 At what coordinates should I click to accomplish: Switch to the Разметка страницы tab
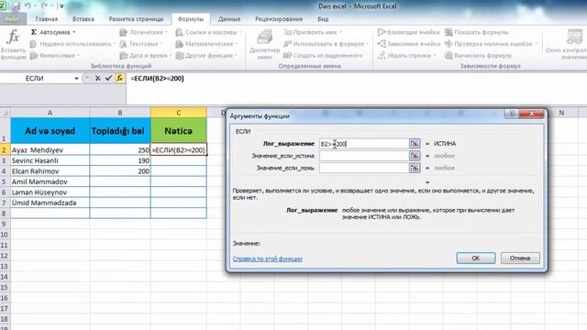click(x=136, y=18)
